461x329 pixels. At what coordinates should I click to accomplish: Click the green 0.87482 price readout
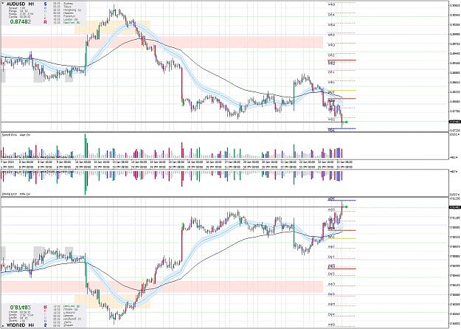click(x=21, y=21)
